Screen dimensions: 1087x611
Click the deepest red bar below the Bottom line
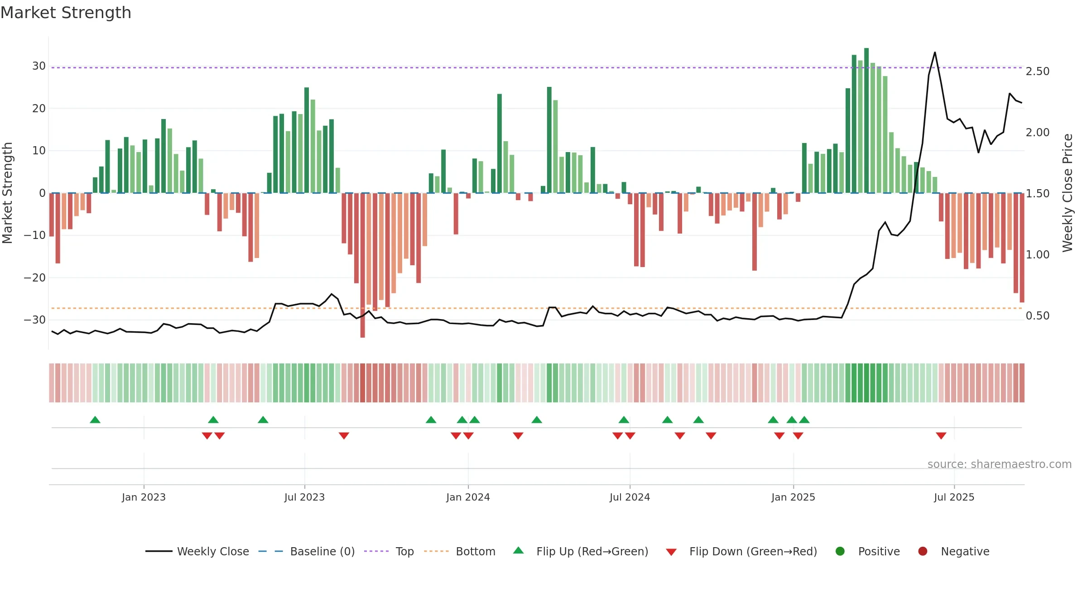click(363, 265)
